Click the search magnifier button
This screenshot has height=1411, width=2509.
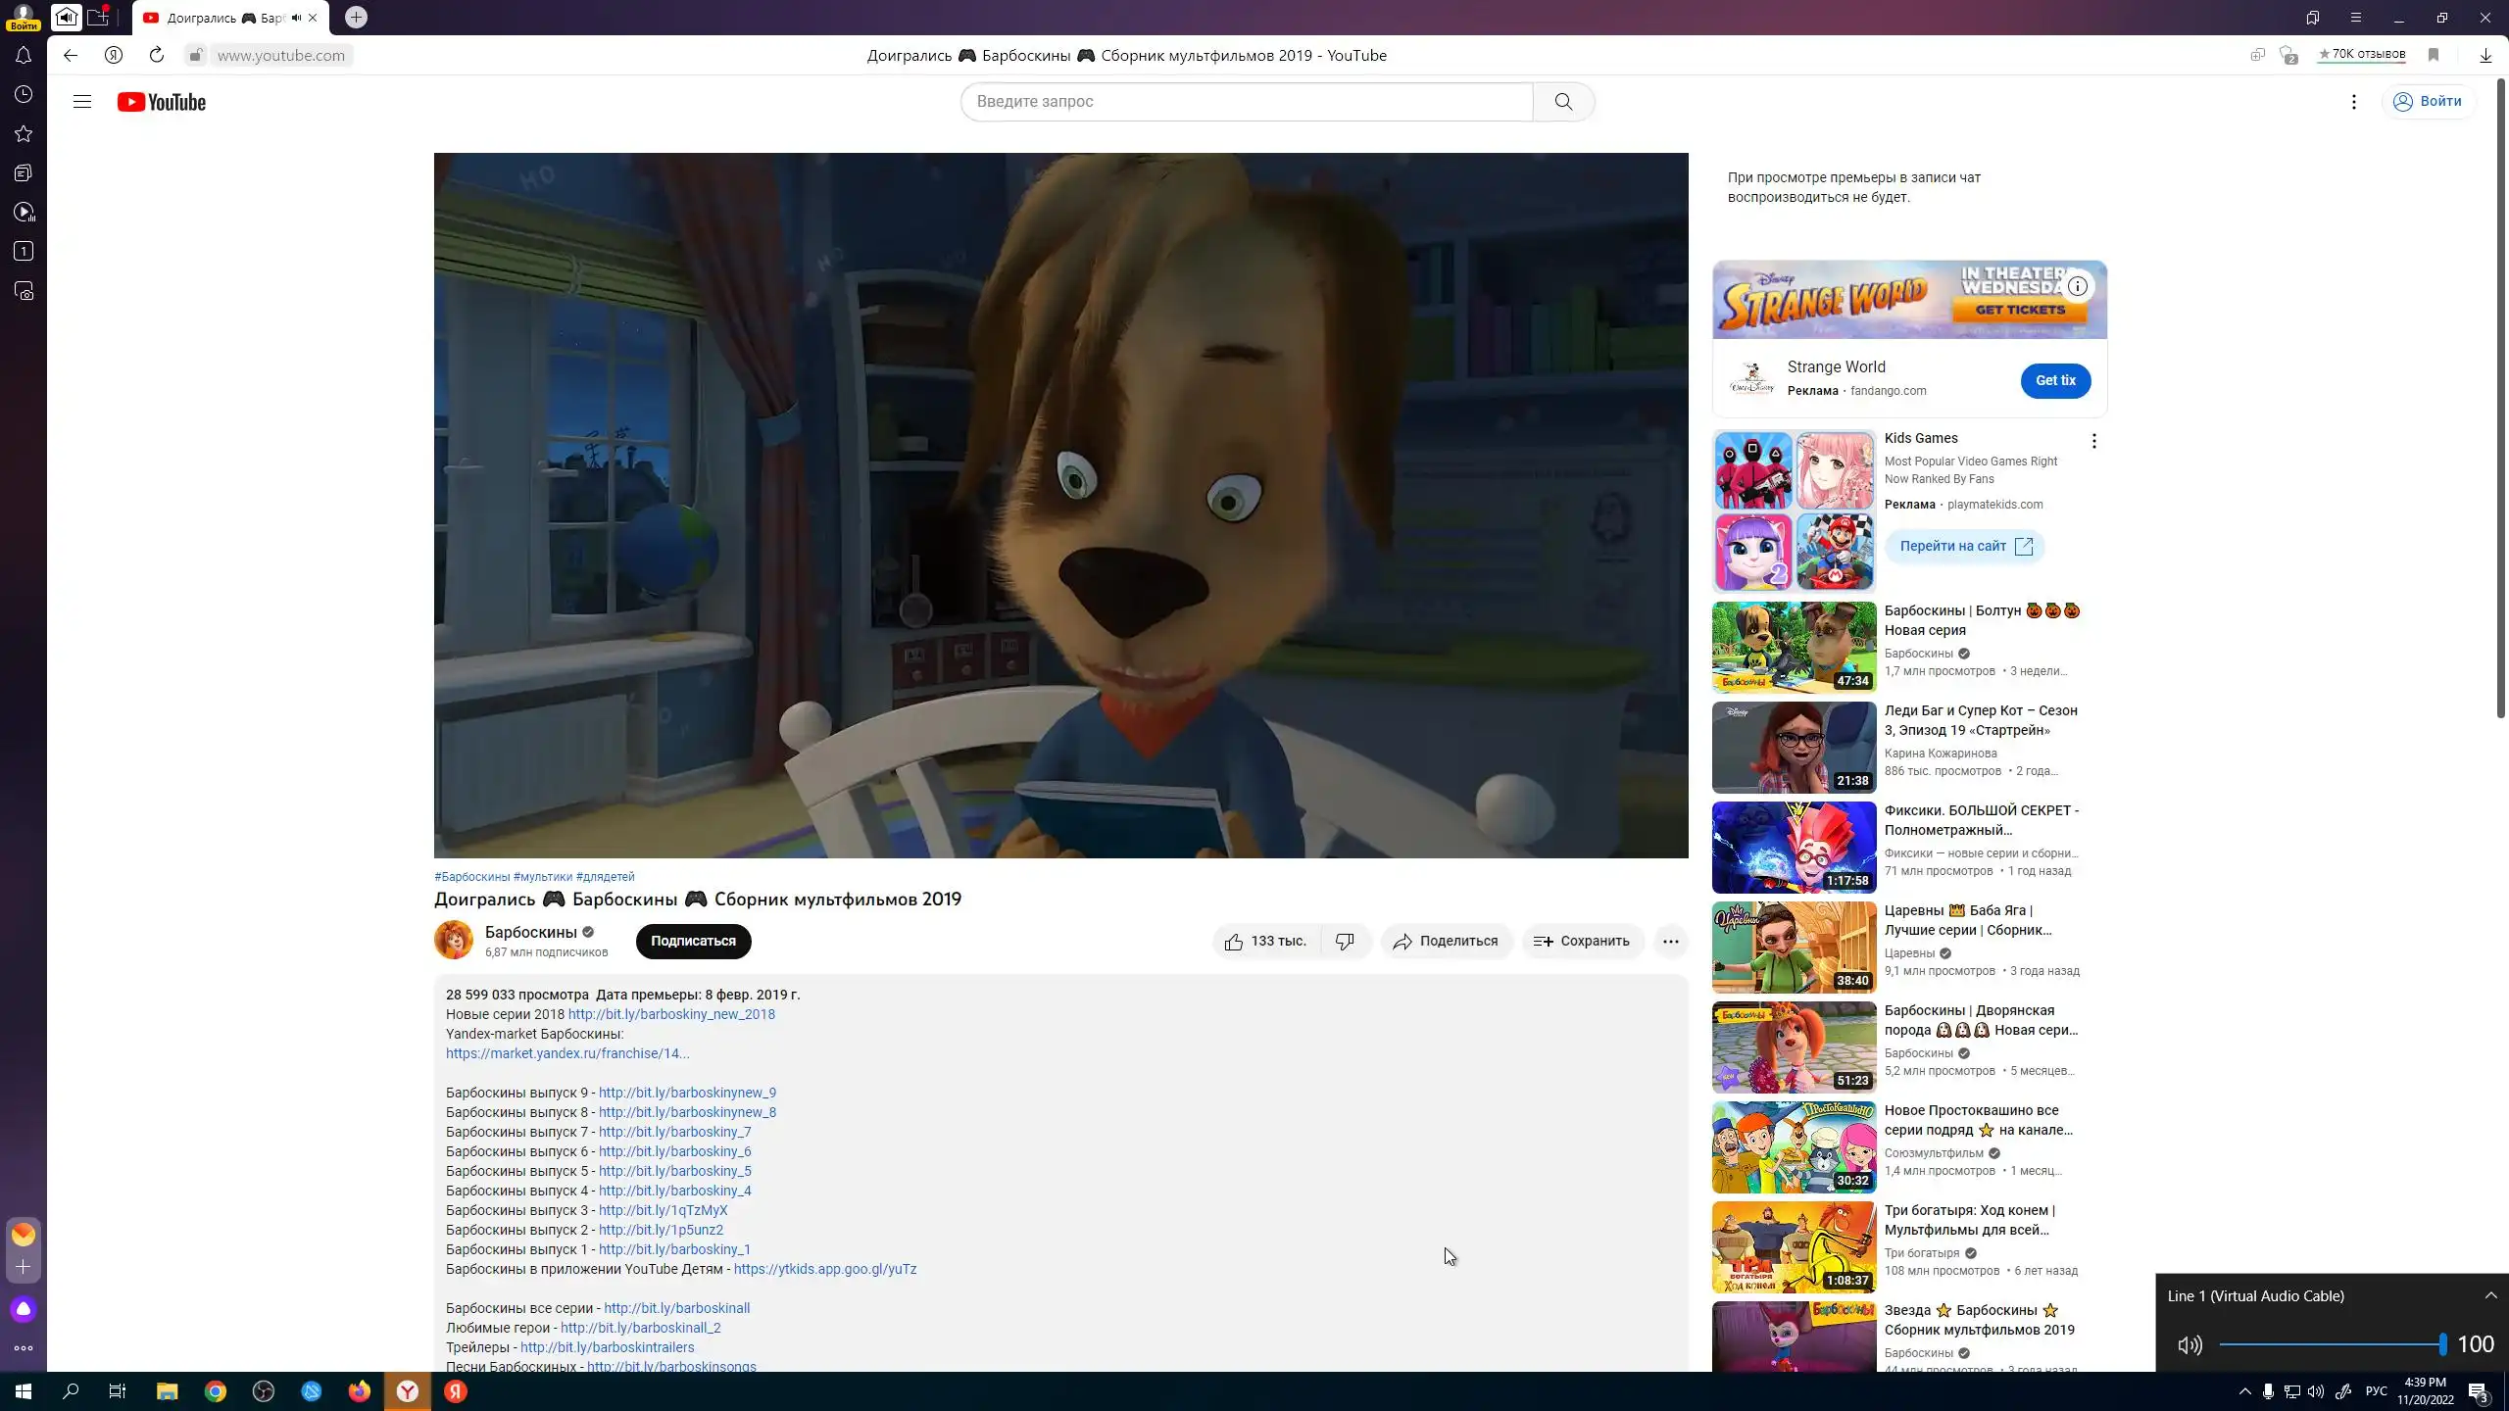click(1563, 102)
